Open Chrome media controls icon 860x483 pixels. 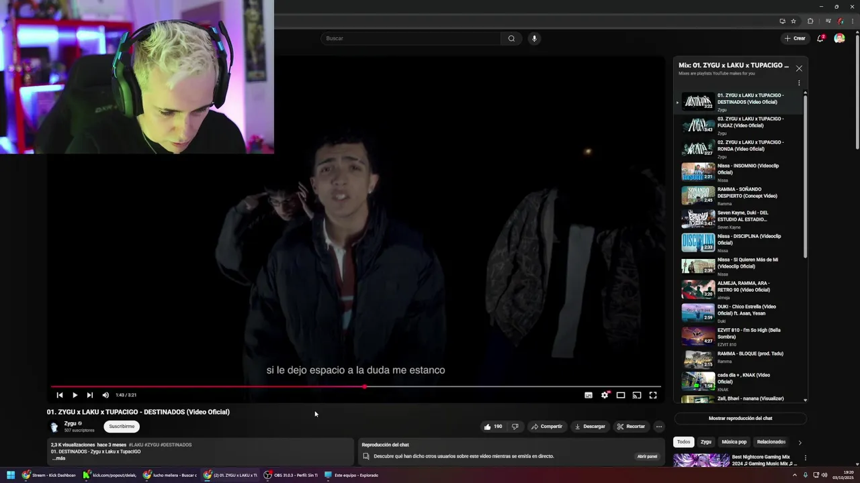coord(828,21)
